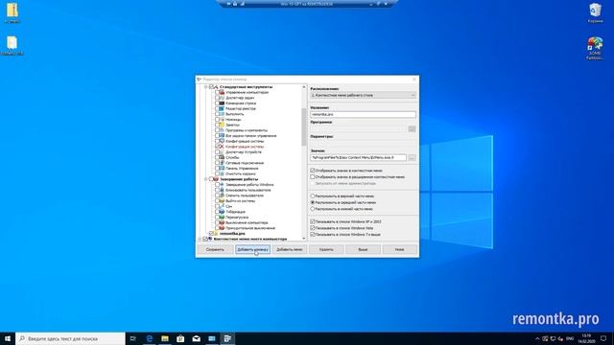The image size is (614, 345).
Task: Open File Explorer from the taskbar
Action: pyautogui.click(x=165, y=338)
